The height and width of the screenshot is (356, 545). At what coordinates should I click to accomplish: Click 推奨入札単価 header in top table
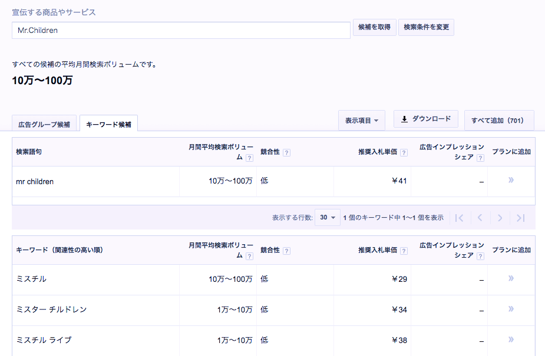pyautogui.click(x=378, y=152)
